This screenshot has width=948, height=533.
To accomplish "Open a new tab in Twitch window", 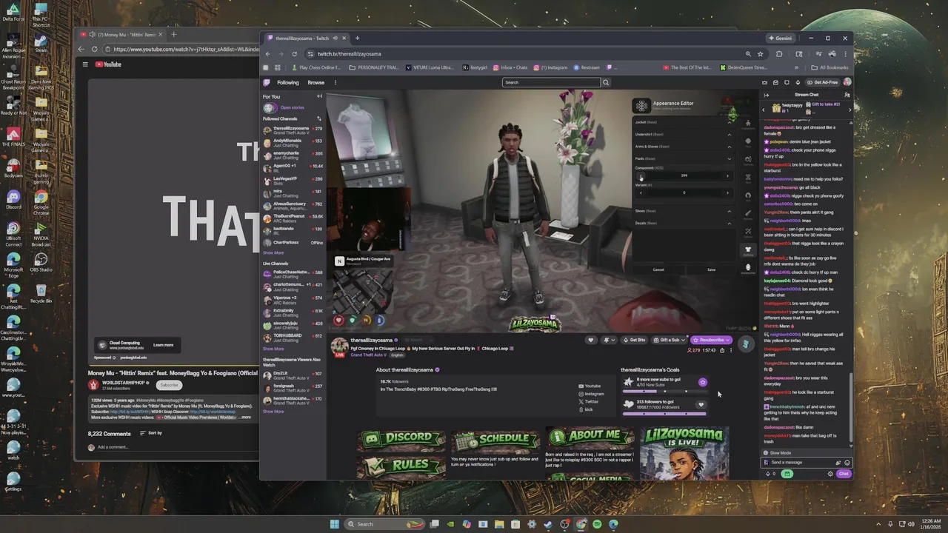I will tap(357, 38).
